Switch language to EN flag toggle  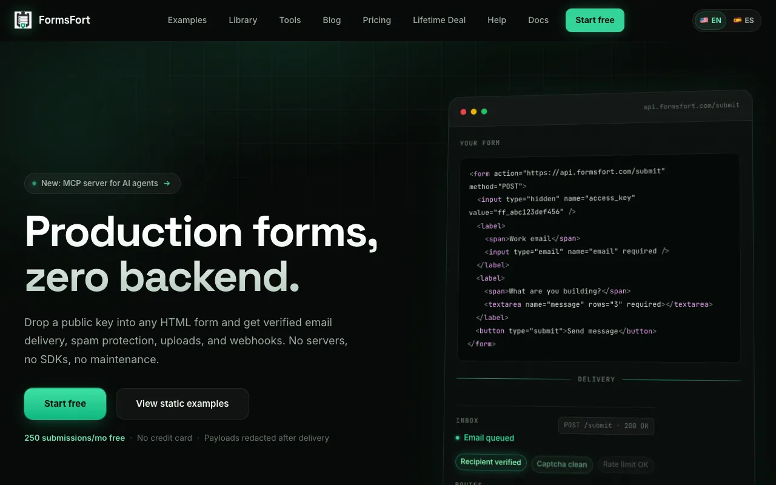(711, 20)
